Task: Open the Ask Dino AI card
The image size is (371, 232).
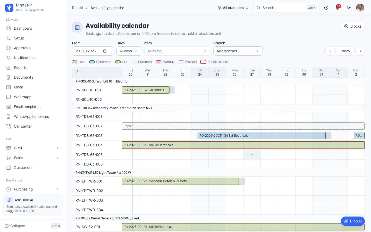Action: 33,205
